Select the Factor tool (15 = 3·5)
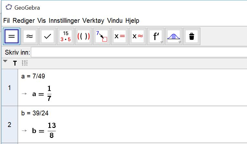247x144 pixels. [66, 36]
